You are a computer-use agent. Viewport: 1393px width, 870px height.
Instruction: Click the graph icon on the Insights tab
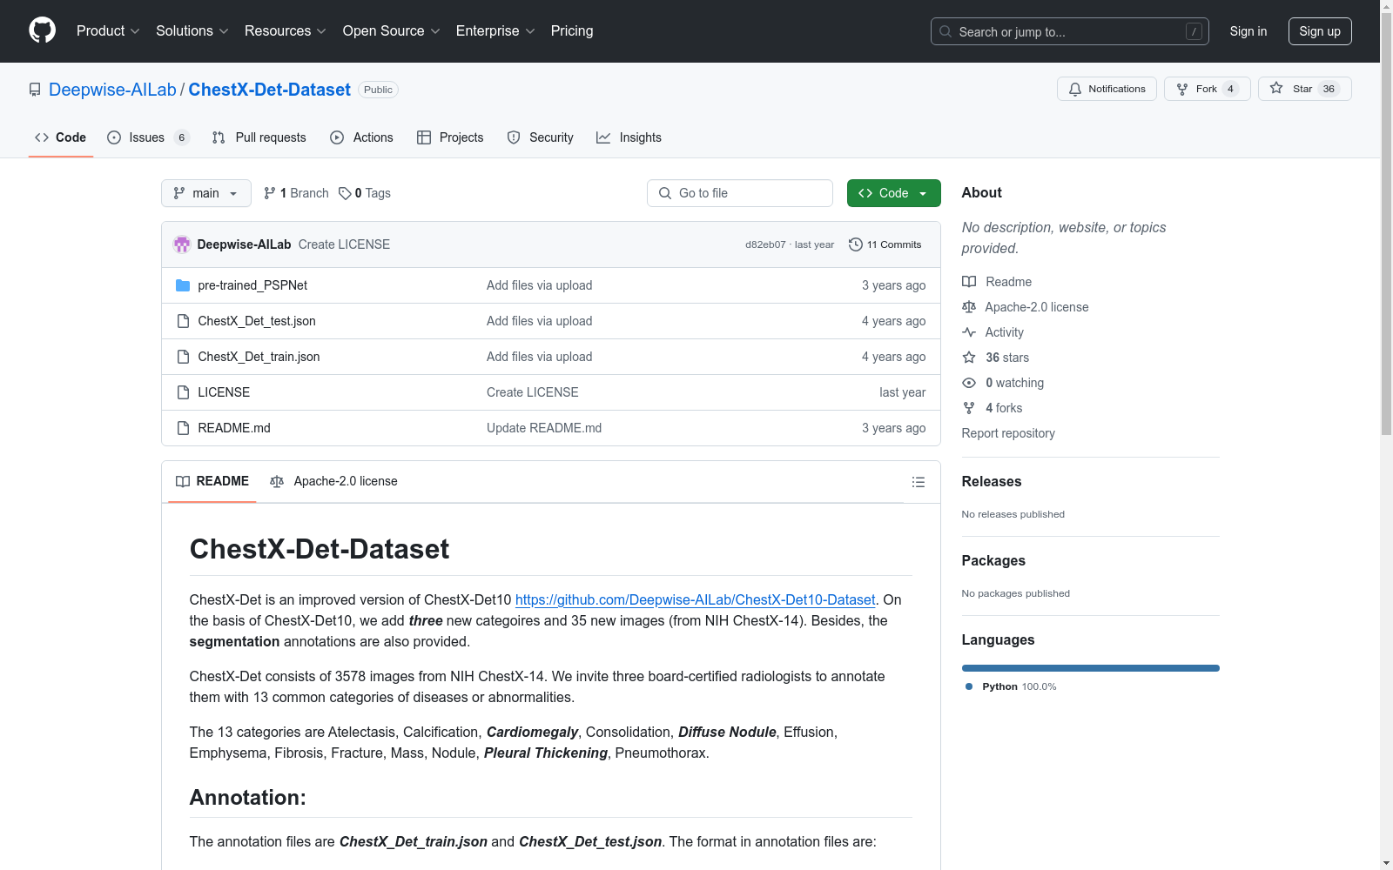click(603, 137)
